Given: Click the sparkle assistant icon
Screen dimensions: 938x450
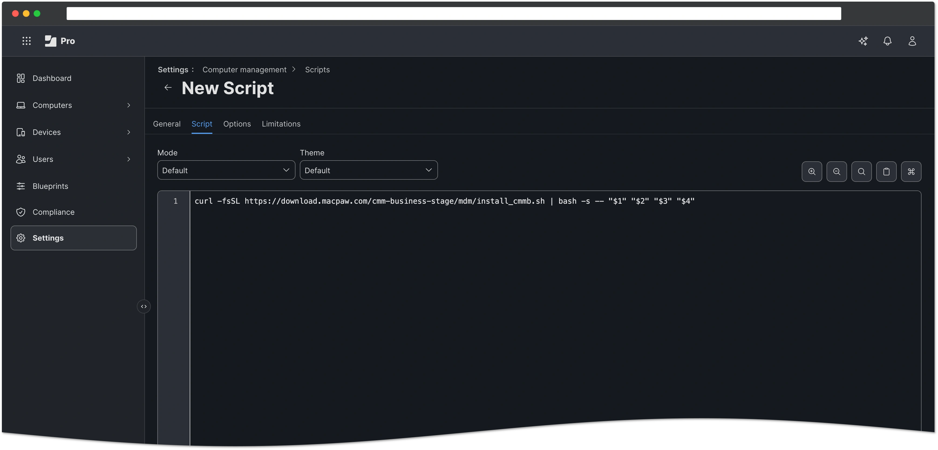Looking at the screenshot, I should click(863, 41).
